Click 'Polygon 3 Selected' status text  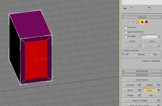(151, 61)
